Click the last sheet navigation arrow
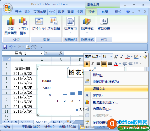 tap(16, 122)
